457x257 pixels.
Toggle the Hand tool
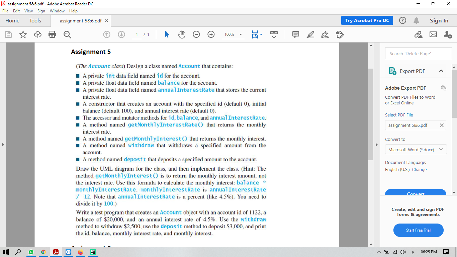coord(182,34)
